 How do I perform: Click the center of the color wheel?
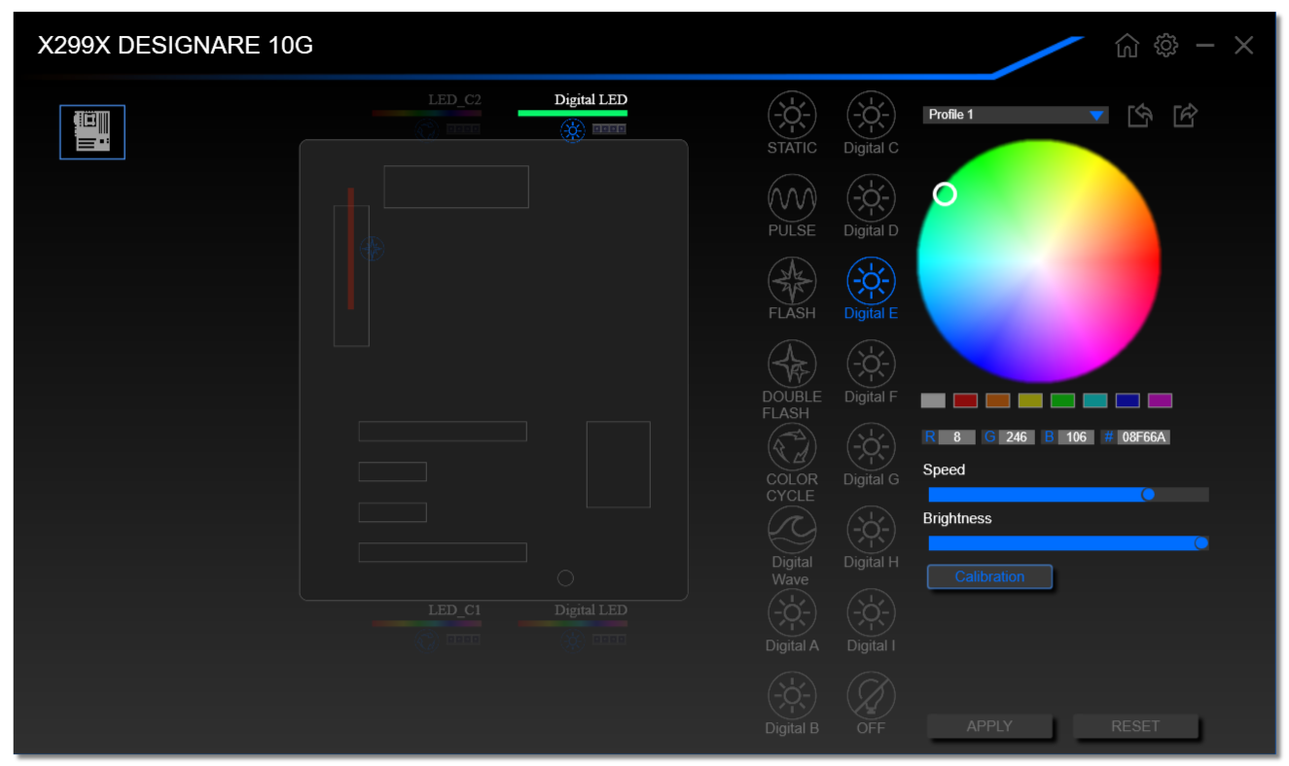(1039, 261)
